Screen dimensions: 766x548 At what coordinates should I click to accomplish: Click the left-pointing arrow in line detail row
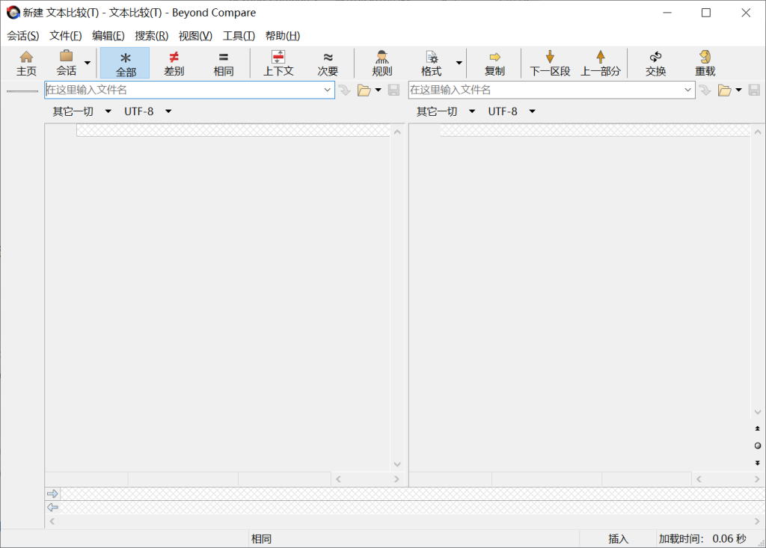(x=52, y=508)
